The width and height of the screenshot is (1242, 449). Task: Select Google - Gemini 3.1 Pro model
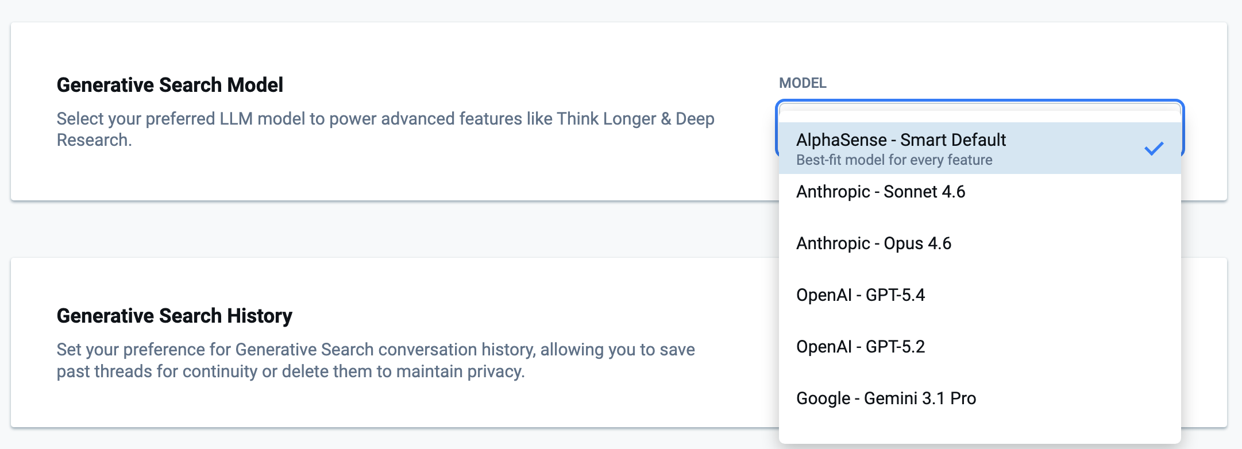(x=886, y=398)
